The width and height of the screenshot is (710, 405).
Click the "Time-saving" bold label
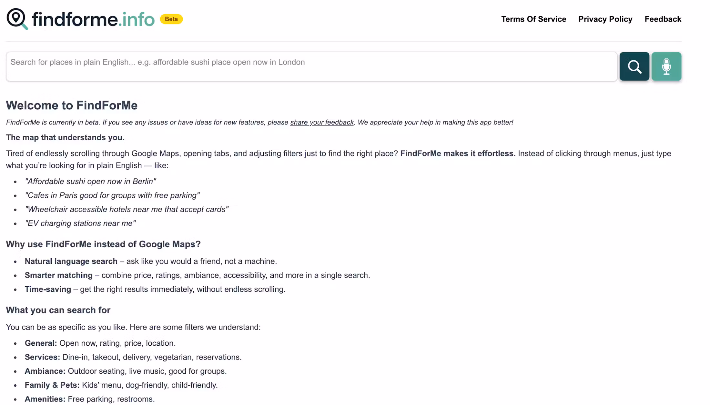(x=48, y=289)
